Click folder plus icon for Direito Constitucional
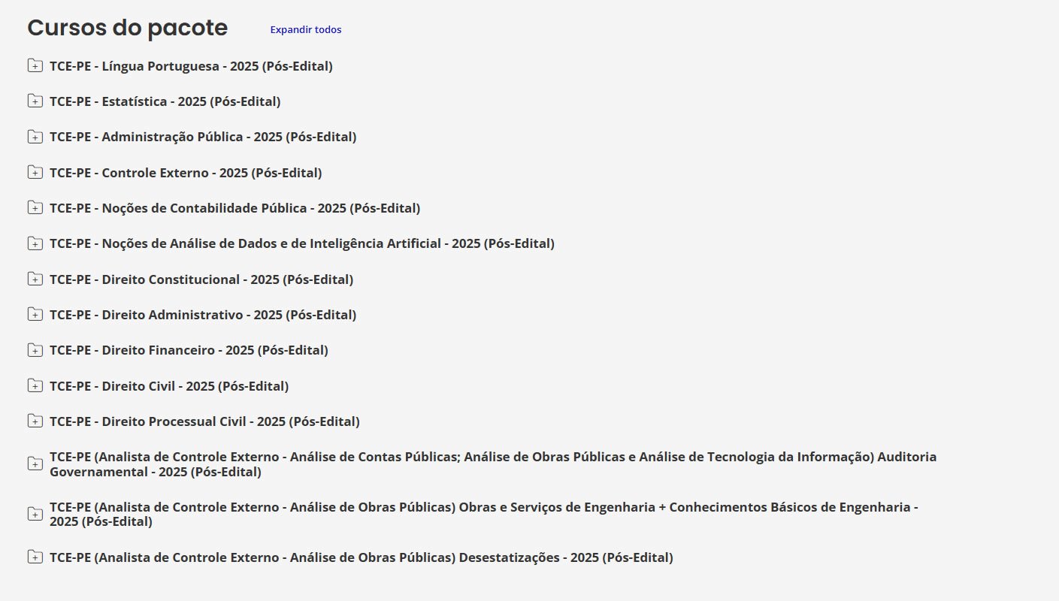 [x=35, y=279]
